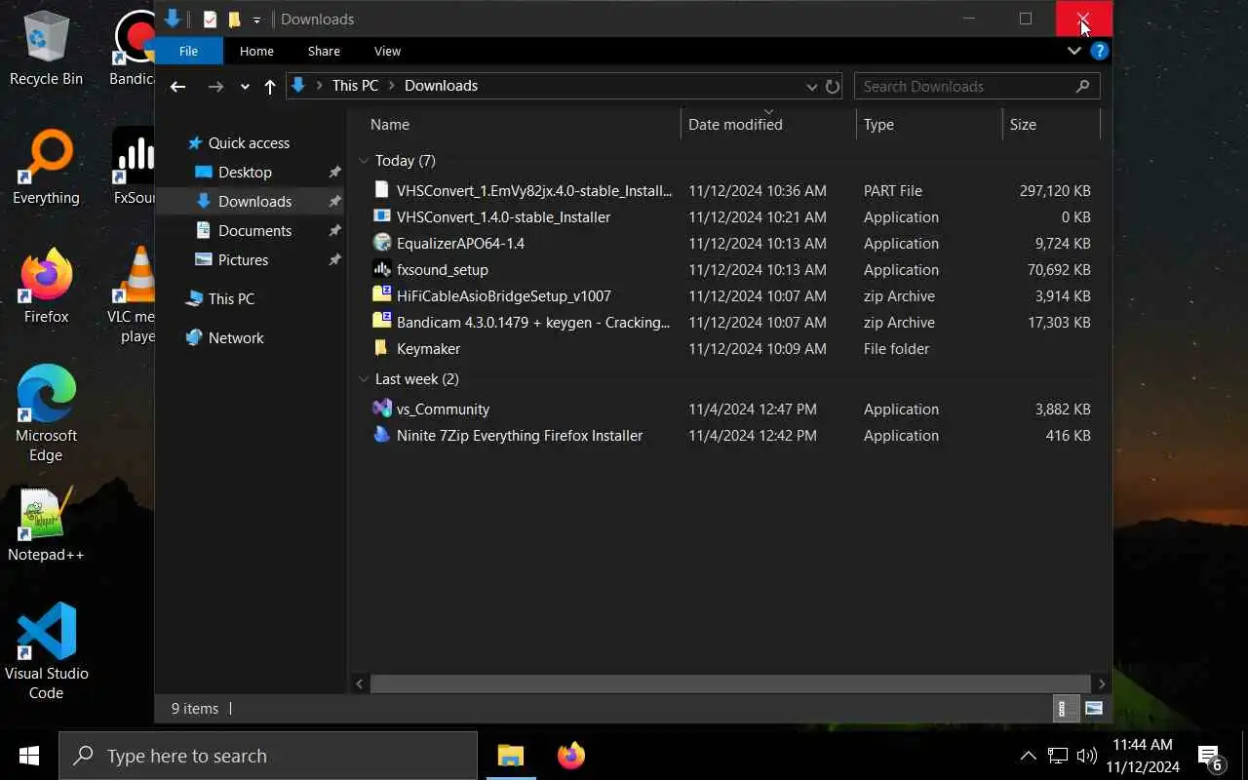The image size is (1248, 780).
Task: Select the HiFiCableAsioBridgeSetup_v1007 zip icon
Action: coord(381,295)
